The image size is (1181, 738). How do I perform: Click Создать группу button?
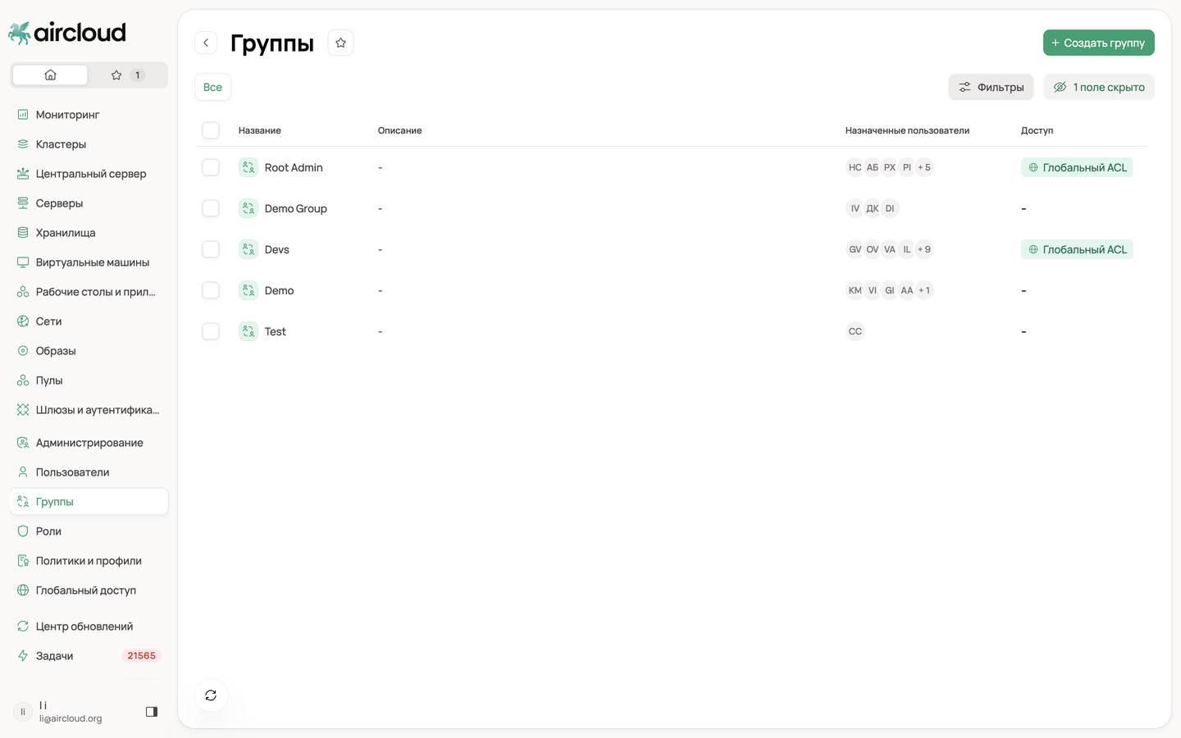[1099, 43]
